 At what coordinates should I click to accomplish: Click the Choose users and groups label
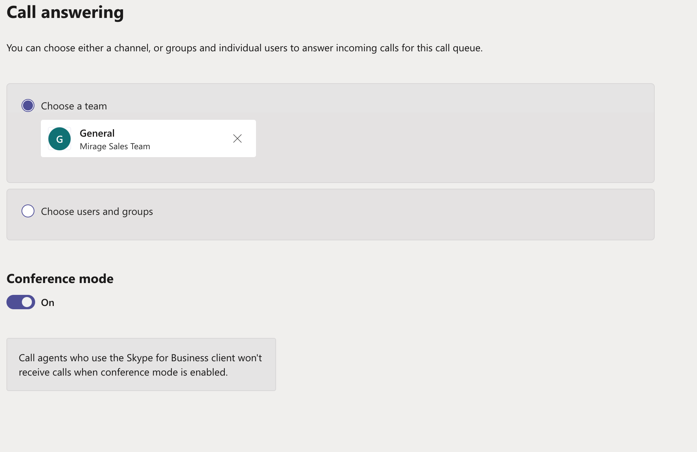pos(97,212)
